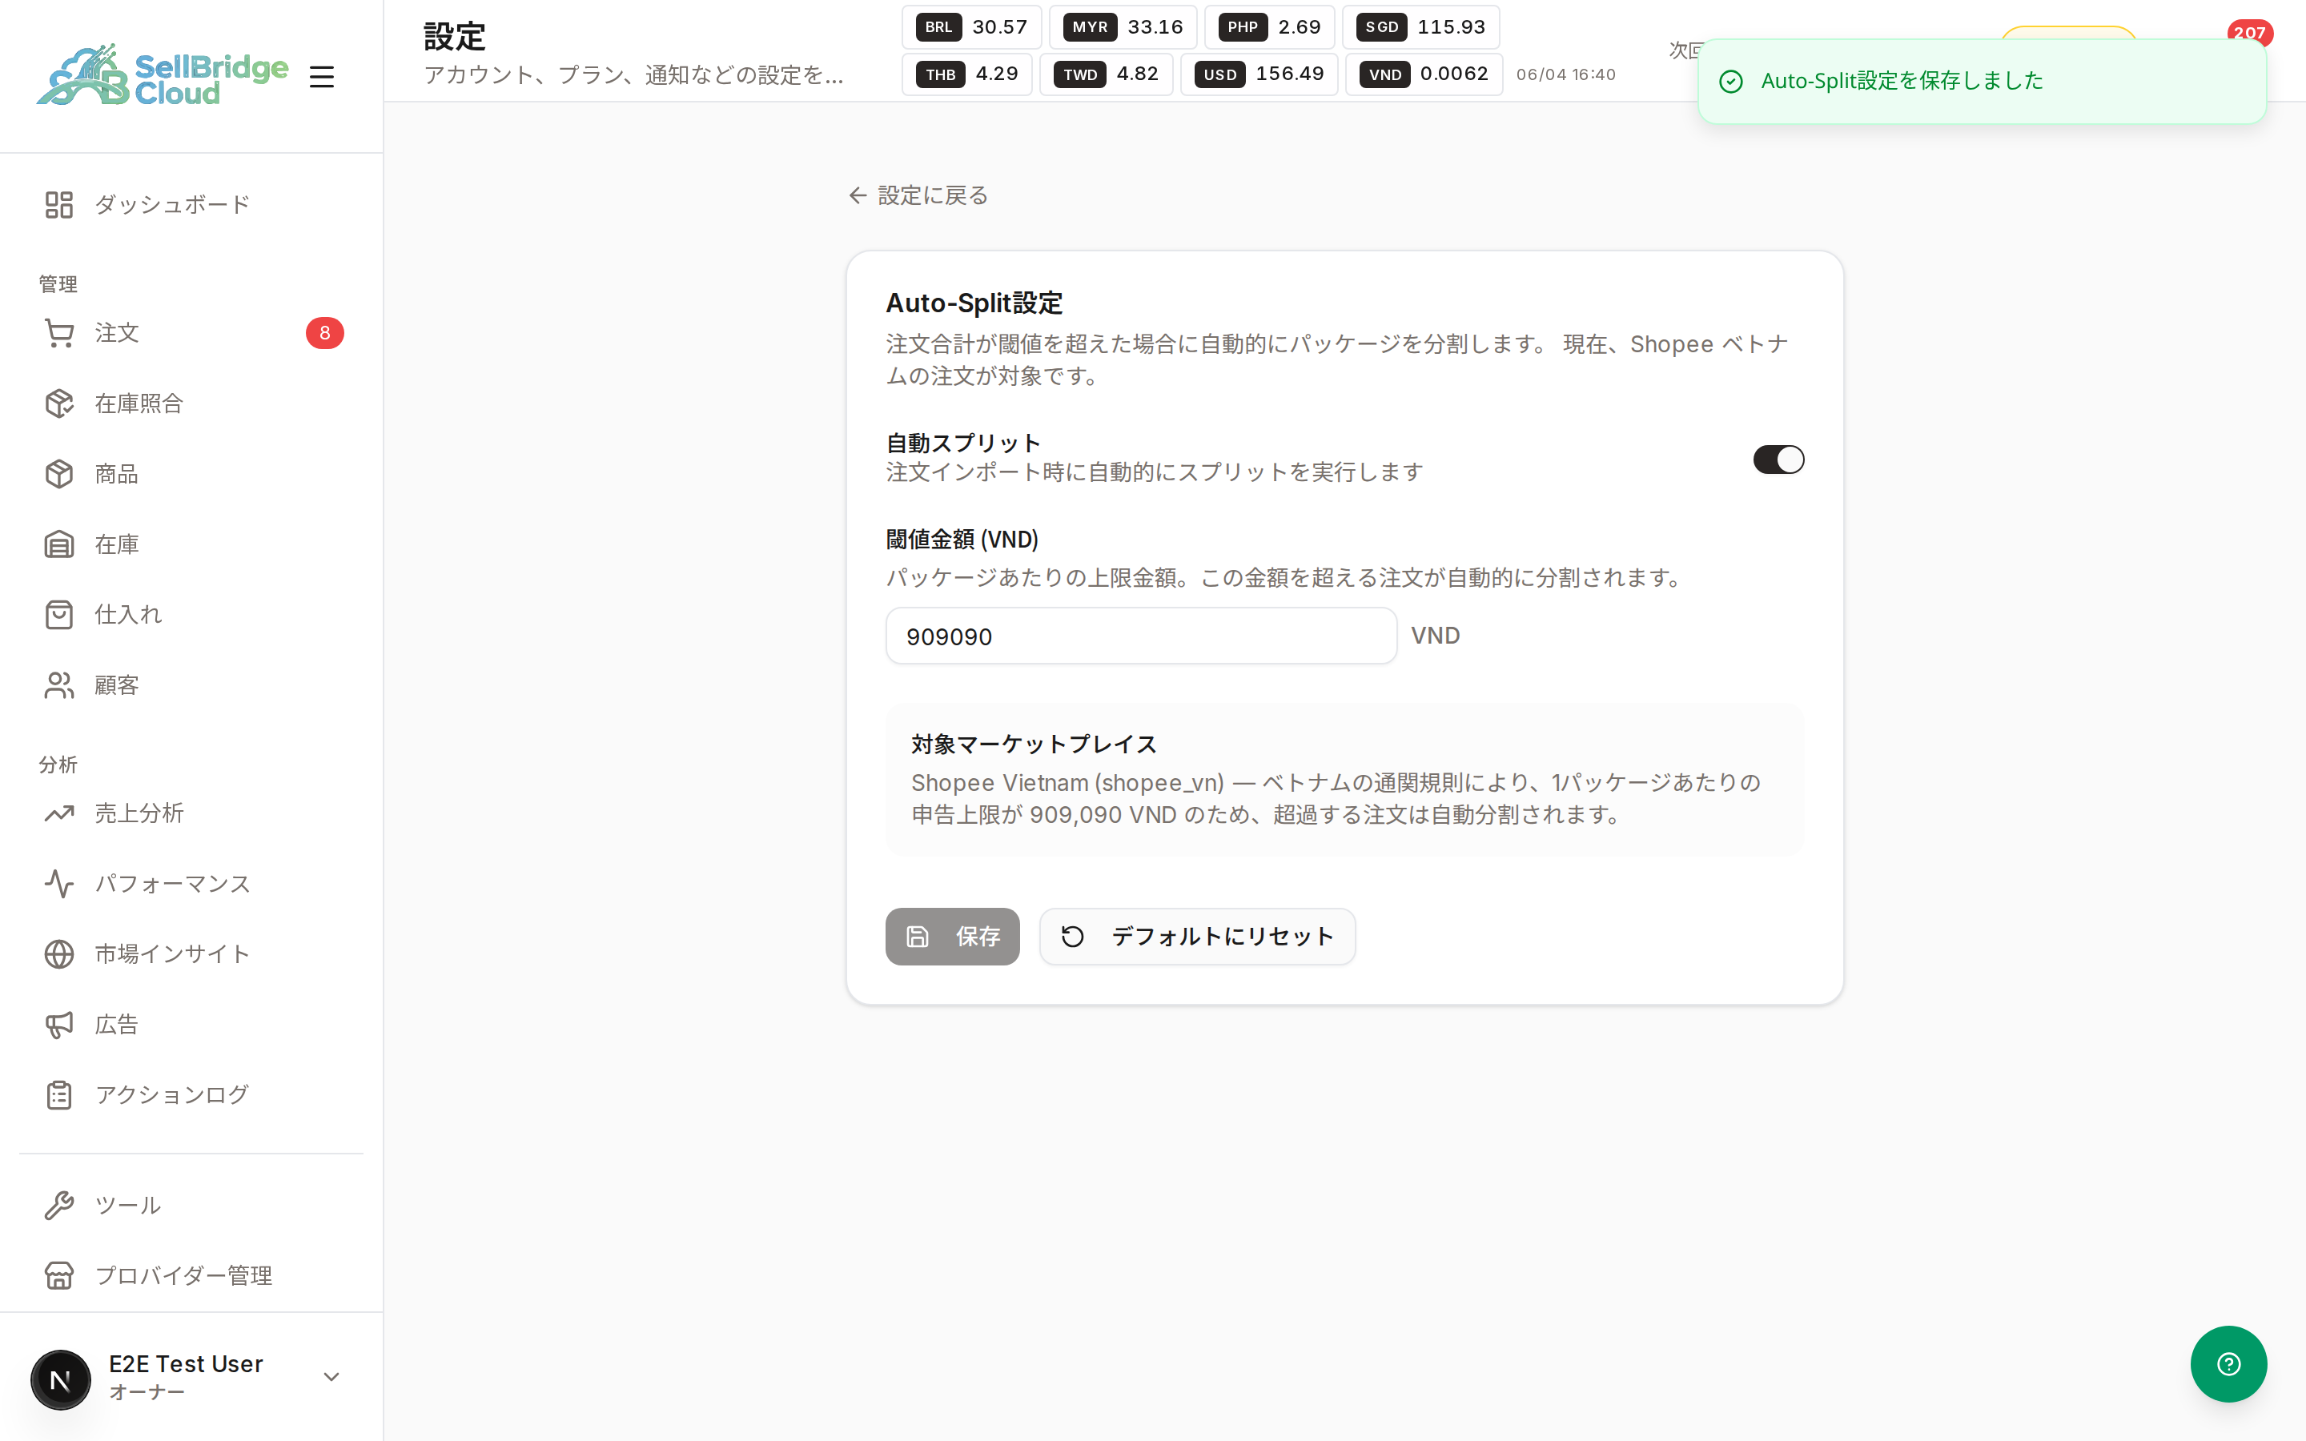Click the 在庫照合 package-check icon
The height and width of the screenshot is (1441, 2306).
pos(59,403)
